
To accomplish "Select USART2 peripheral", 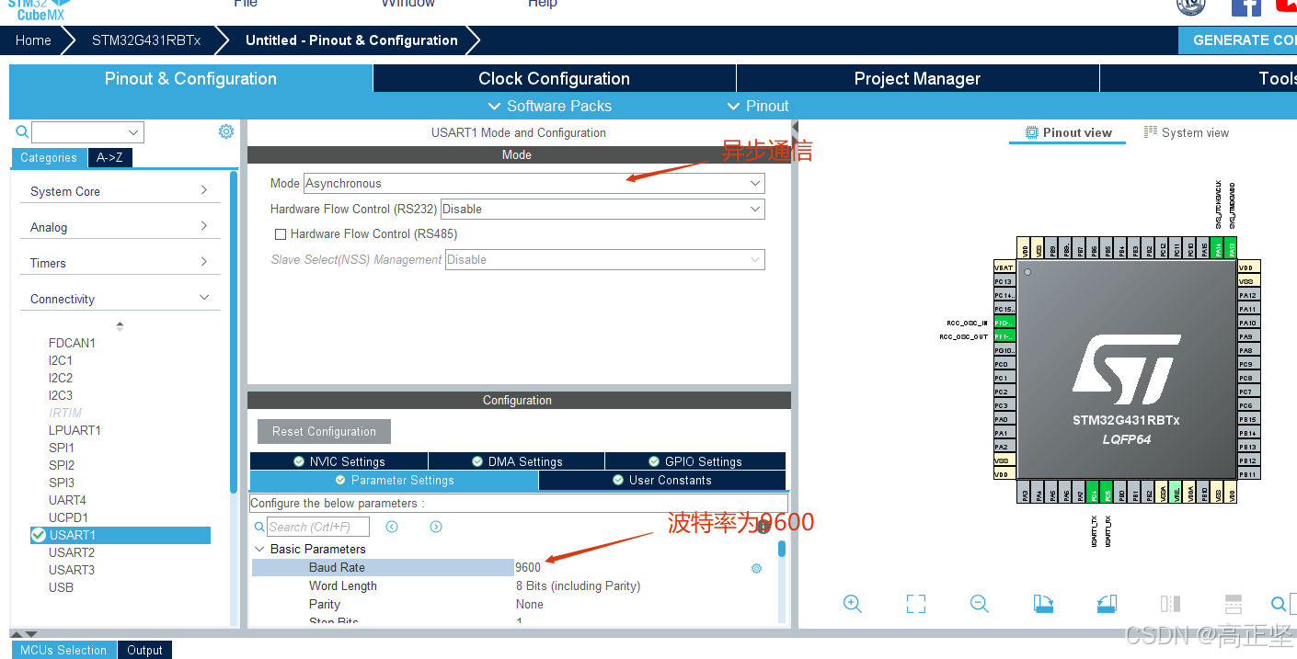I will click(72, 552).
